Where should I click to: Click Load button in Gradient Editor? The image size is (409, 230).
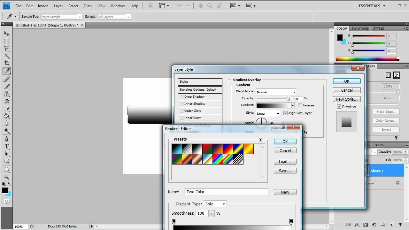[x=285, y=162]
